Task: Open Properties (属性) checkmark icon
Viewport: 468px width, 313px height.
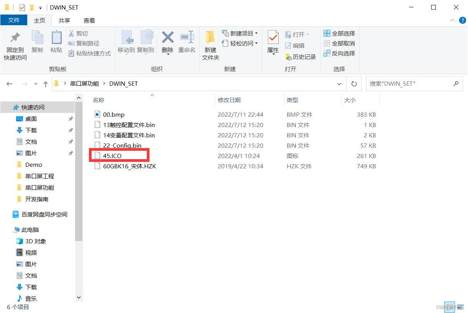Action: coord(273,38)
